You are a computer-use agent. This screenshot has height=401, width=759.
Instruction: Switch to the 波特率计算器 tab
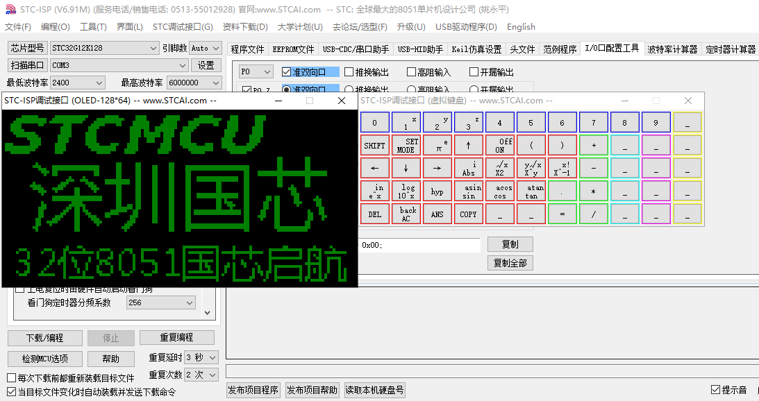coord(672,49)
